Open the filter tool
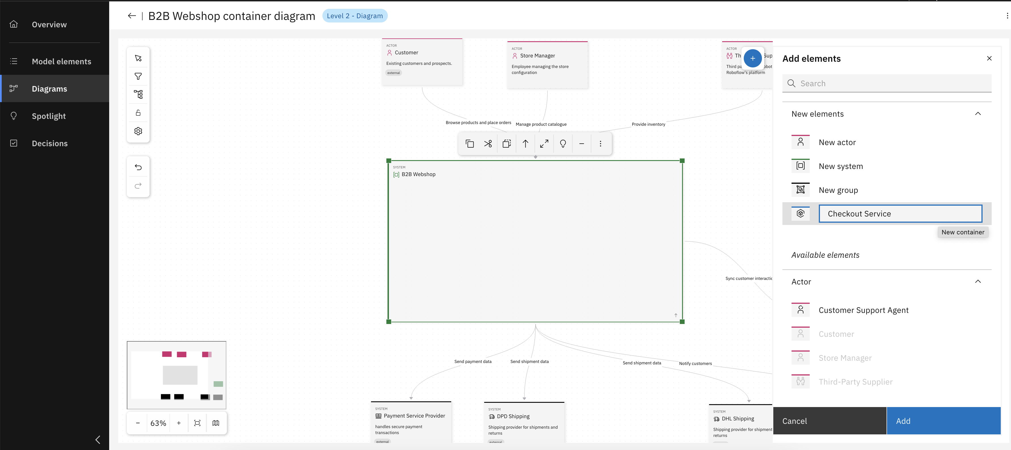Viewport: 1011px width, 450px height. point(138,76)
